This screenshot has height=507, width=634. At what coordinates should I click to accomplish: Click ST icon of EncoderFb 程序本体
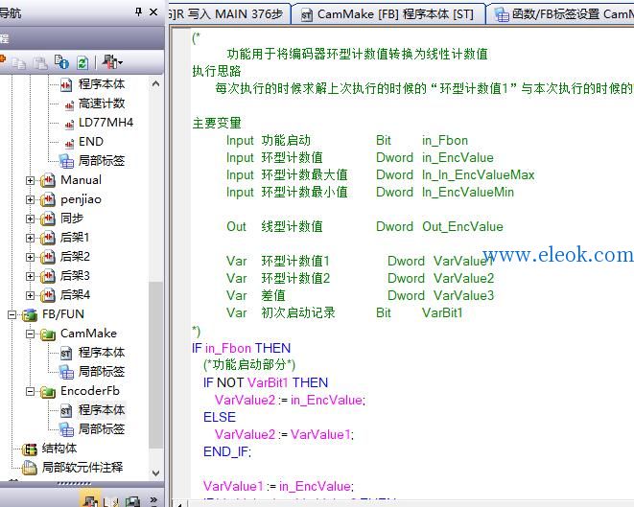(x=66, y=411)
